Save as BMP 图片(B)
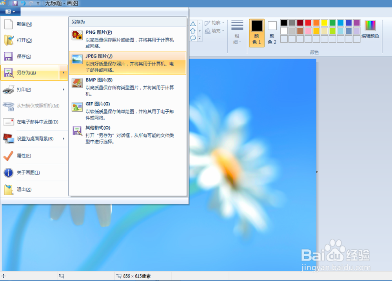The image size is (392, 281). [127, 87]
